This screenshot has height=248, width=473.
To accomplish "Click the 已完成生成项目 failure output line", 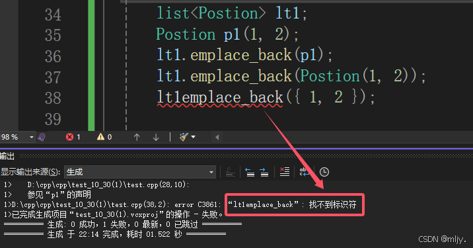I will 114,214.
